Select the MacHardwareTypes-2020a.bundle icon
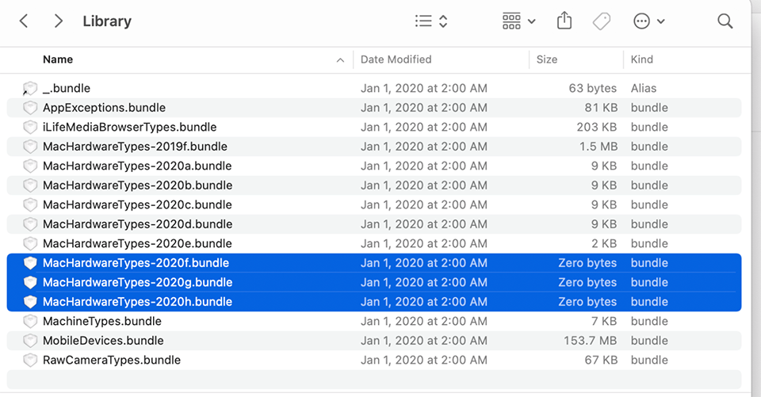 30,166
